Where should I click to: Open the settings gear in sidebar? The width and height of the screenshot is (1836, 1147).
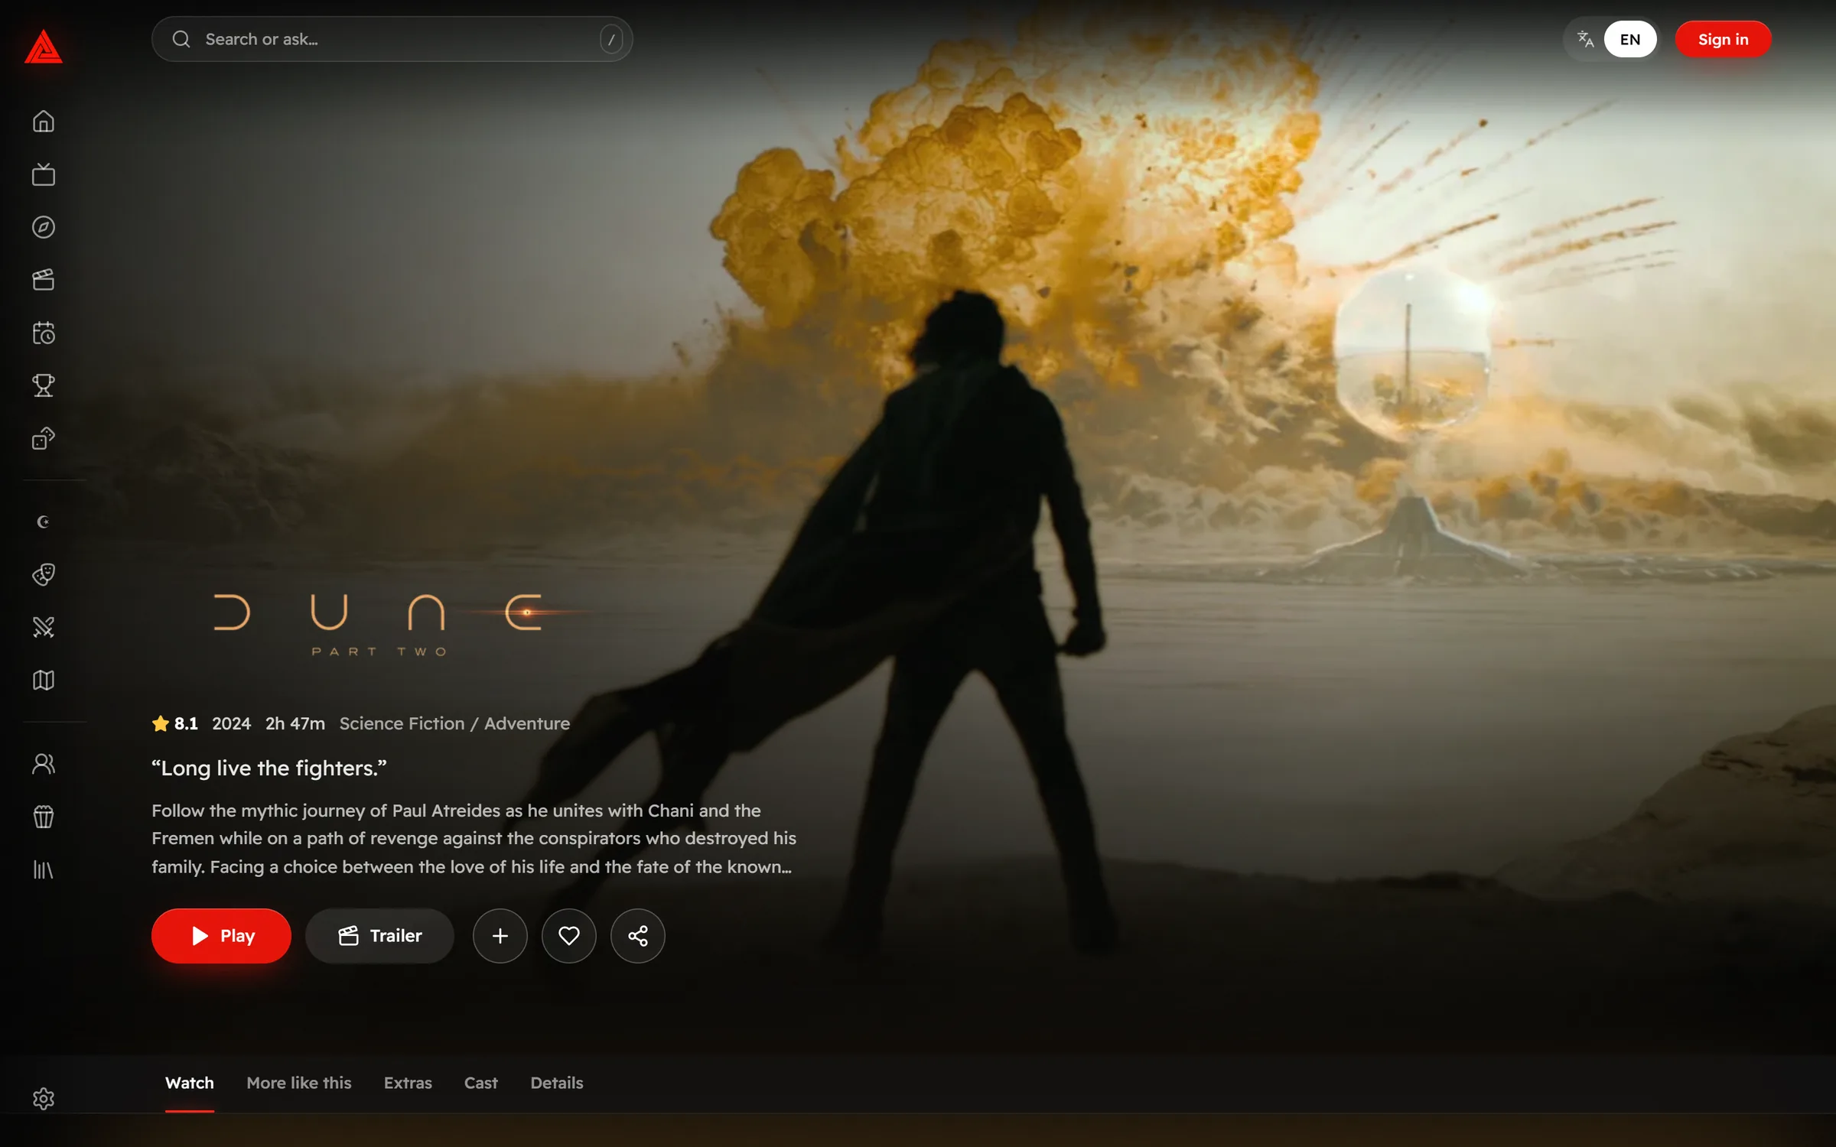pyautogui.click(x=44, y=1099)
